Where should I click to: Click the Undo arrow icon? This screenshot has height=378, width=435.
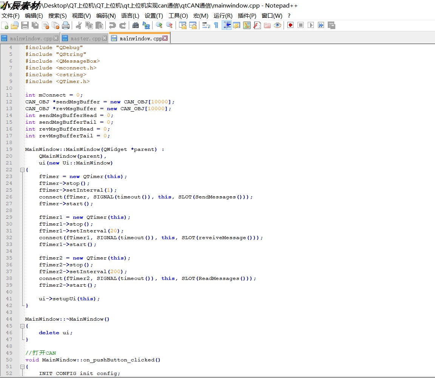(x=113, y=26)
